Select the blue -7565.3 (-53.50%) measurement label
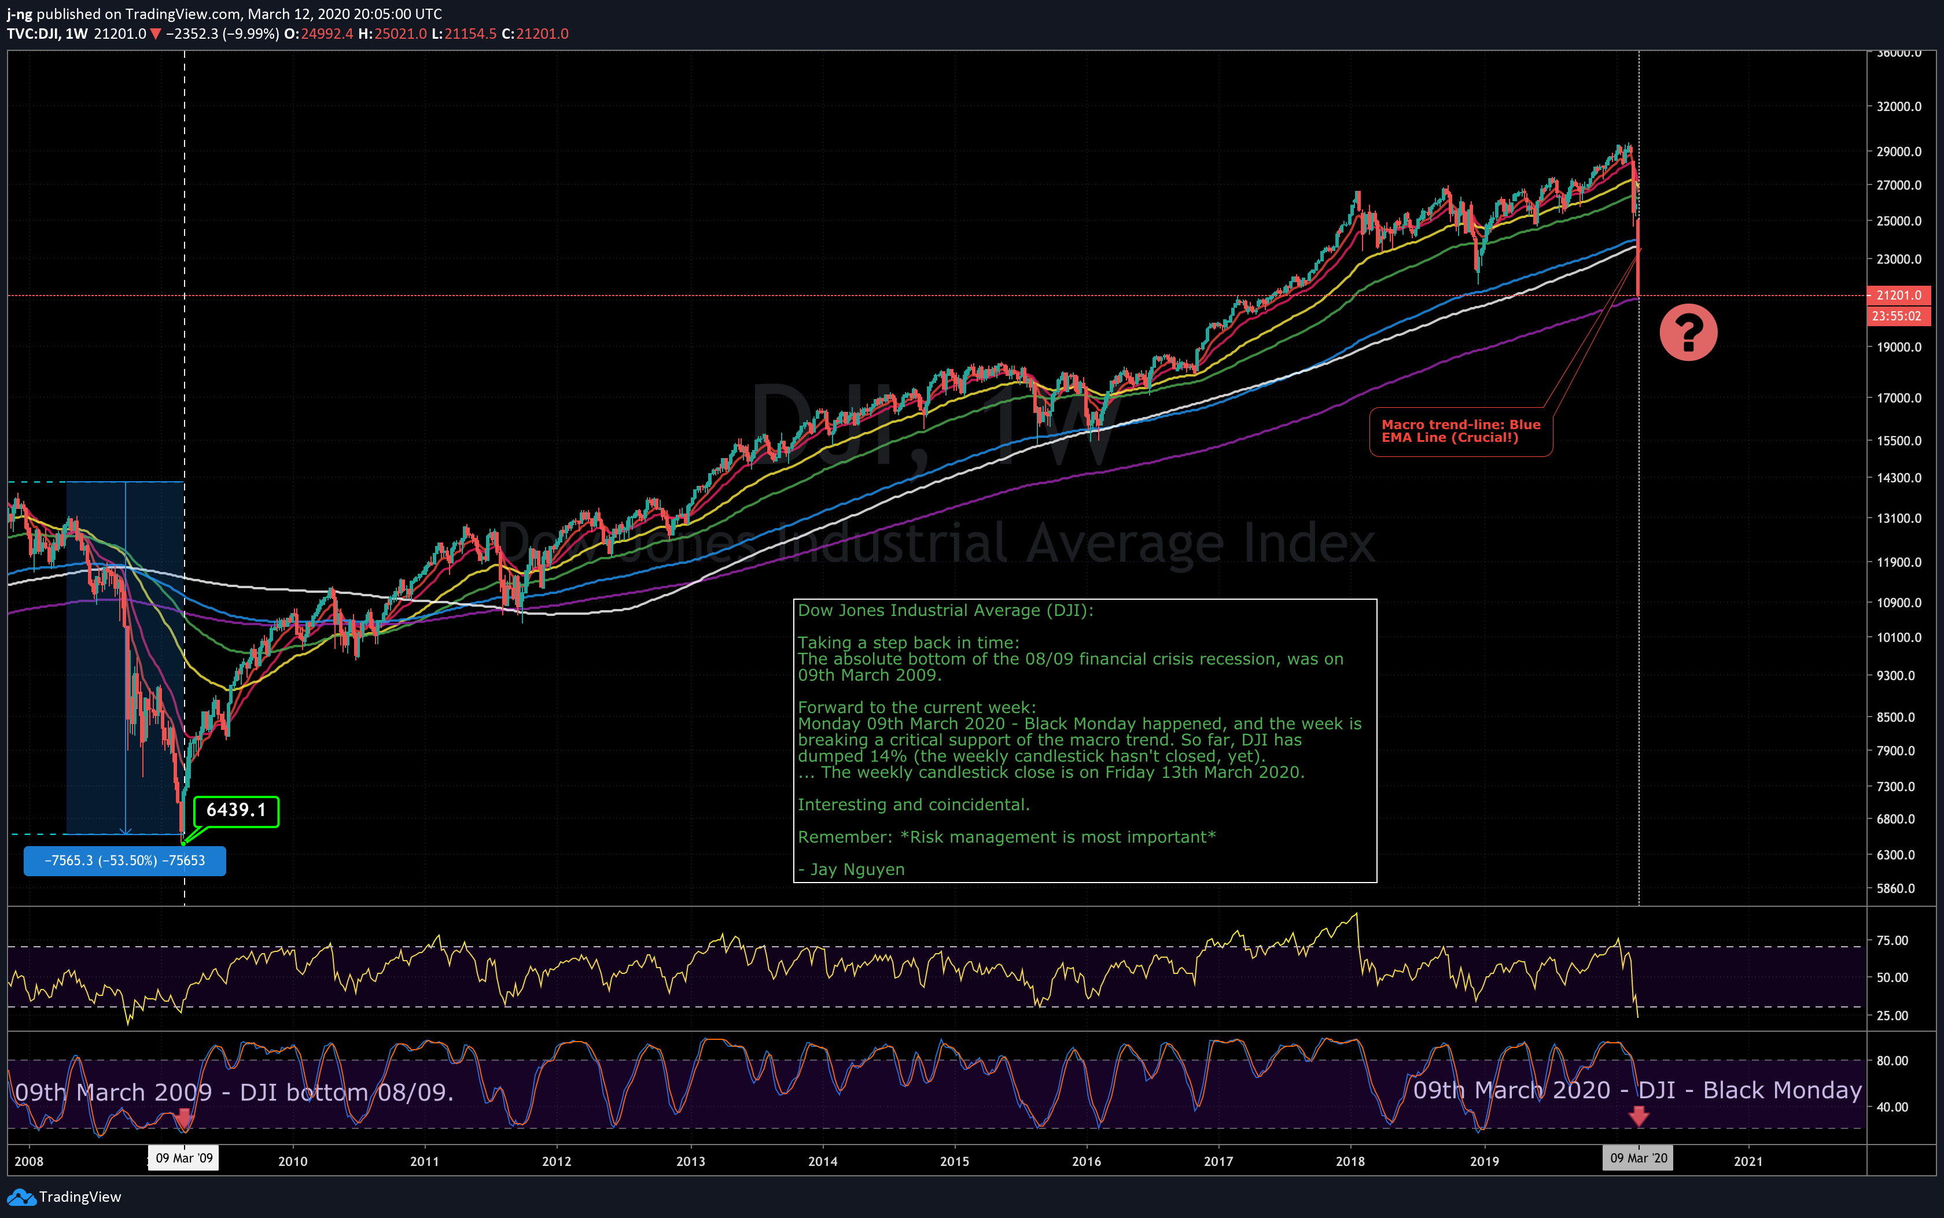Image resolution: width=1944 pixels, height=1218 pixels. (125, 861)
